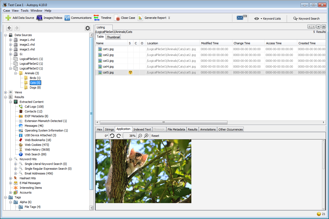Viewport: 329px width, 219px height.
Task: Expand the image1.vhd data source
Action: coord(11,40)
